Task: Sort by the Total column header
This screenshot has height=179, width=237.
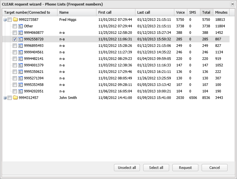Action: pos(206,12)
